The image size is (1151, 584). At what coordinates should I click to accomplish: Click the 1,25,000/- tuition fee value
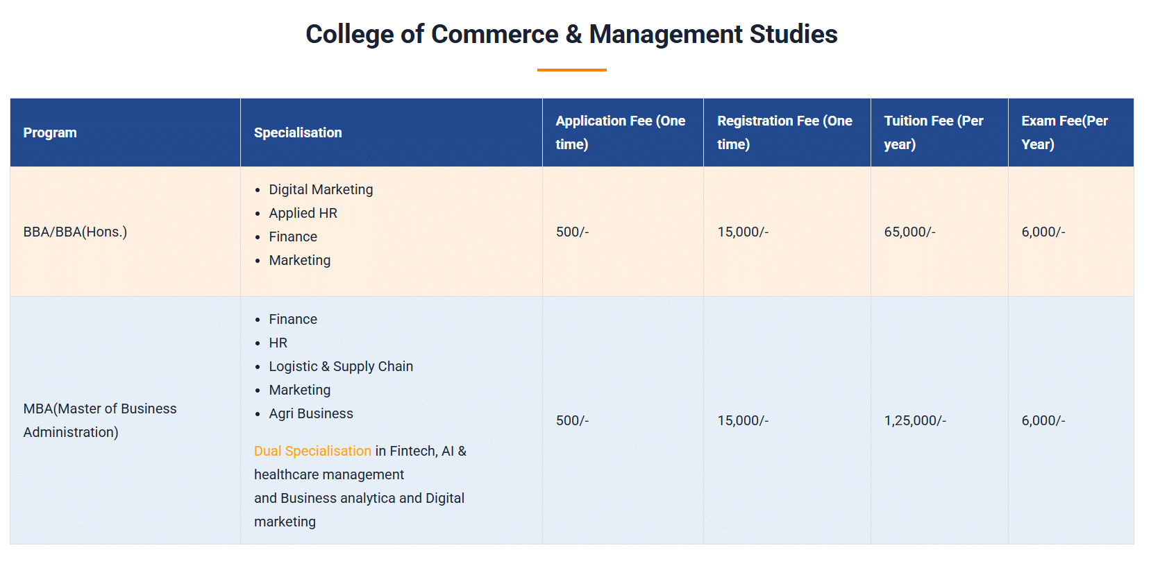click(915, 420)
